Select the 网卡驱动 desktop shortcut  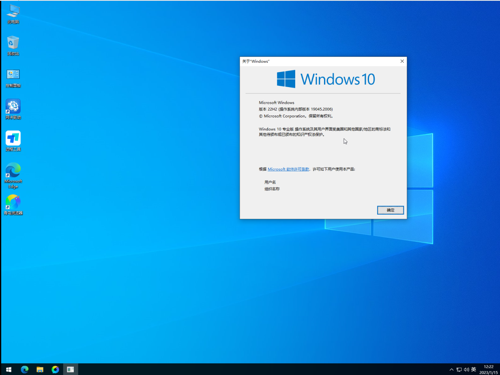(13, 110)
